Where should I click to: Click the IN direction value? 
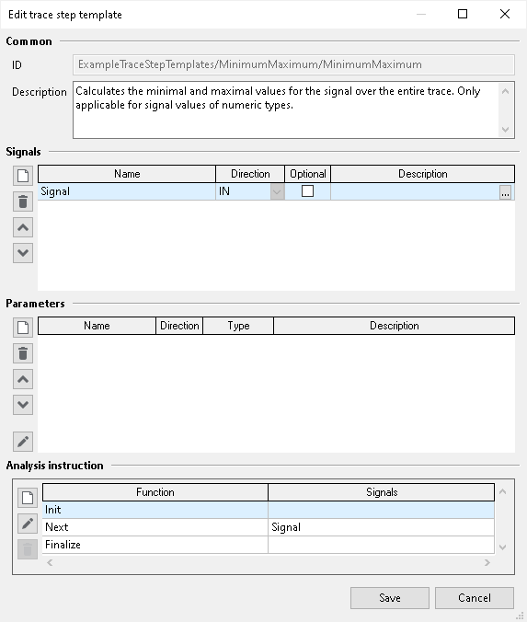(224, 191)
